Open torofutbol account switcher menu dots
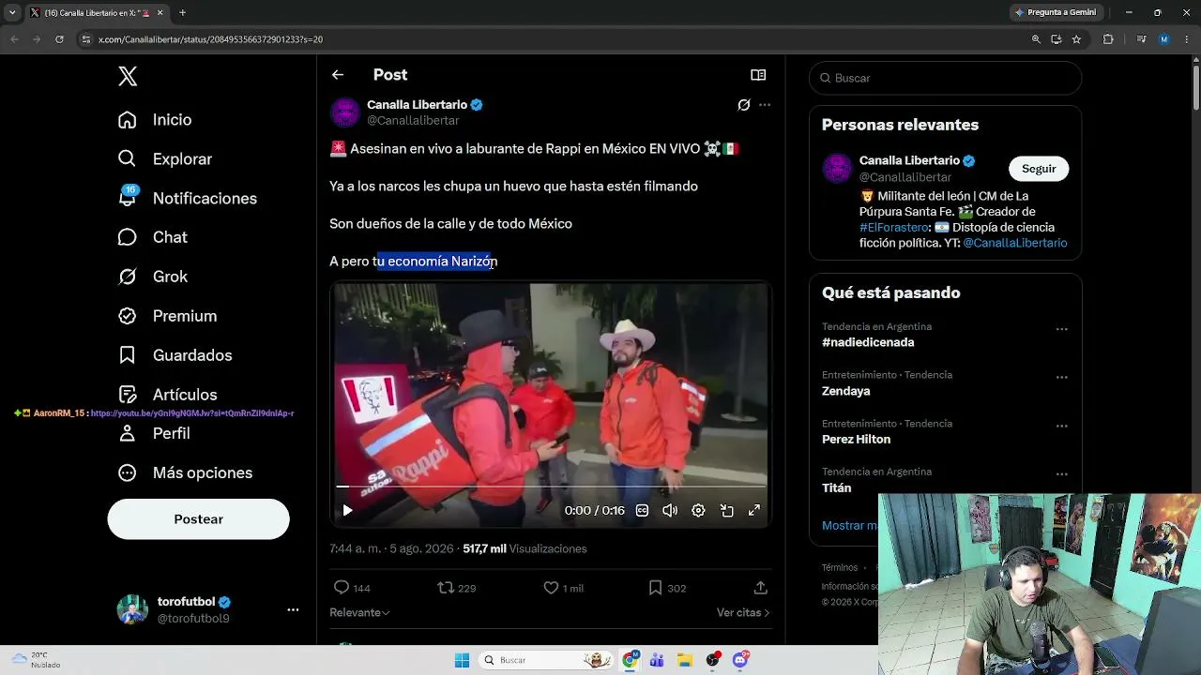The height and width of the screenshot is (675, 1201). pyautogui.click(x=293, y=609)
